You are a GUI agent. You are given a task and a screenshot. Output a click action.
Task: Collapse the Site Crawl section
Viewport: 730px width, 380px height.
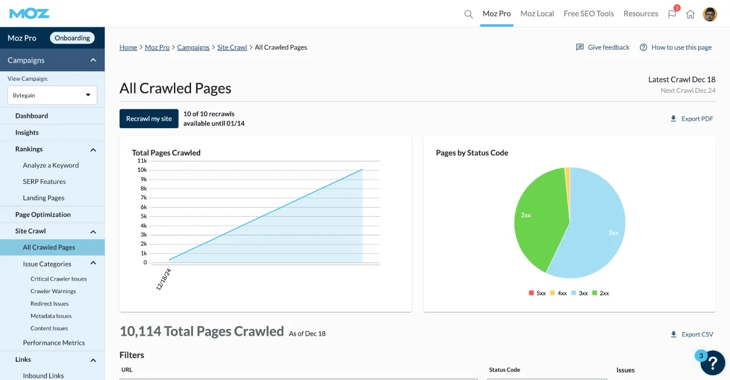(x=93, y=231)
